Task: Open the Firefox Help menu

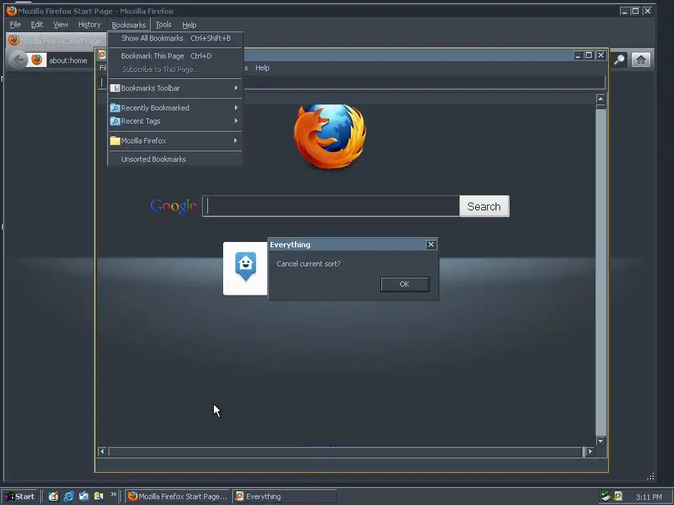Action: coord(189,25)
